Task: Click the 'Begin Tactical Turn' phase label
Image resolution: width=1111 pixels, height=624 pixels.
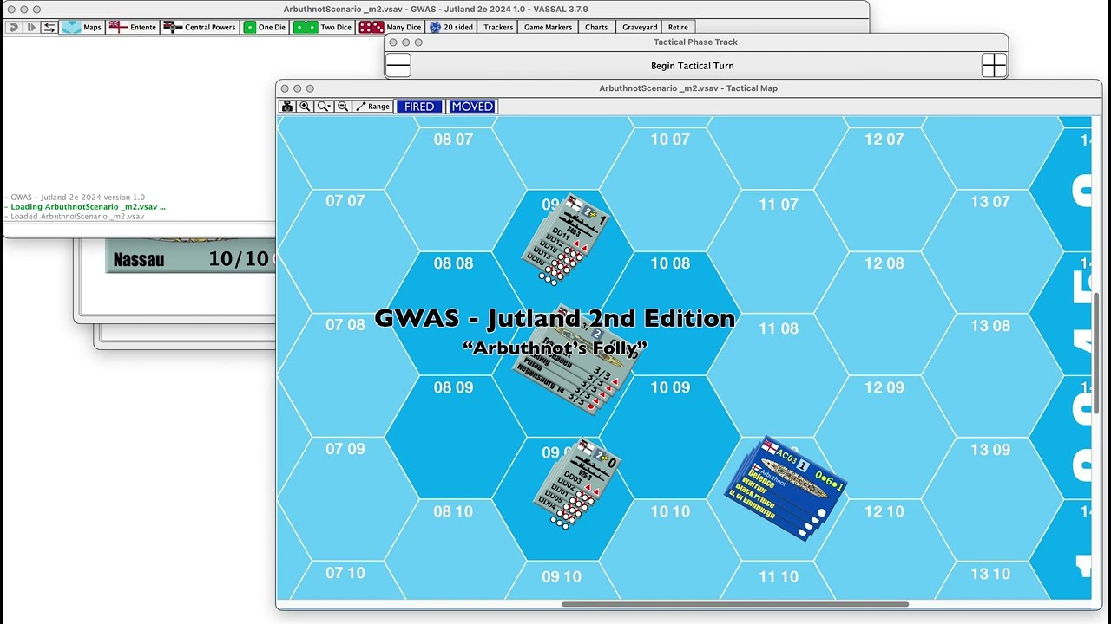Action: [693, 66]
